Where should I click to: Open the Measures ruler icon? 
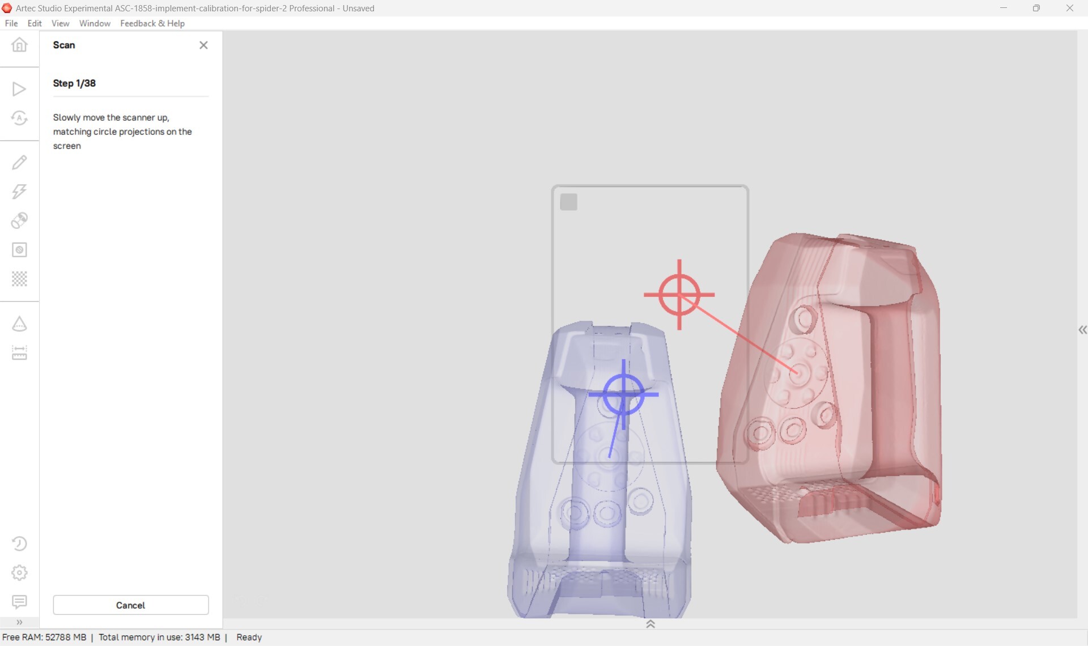pos(19,353)
